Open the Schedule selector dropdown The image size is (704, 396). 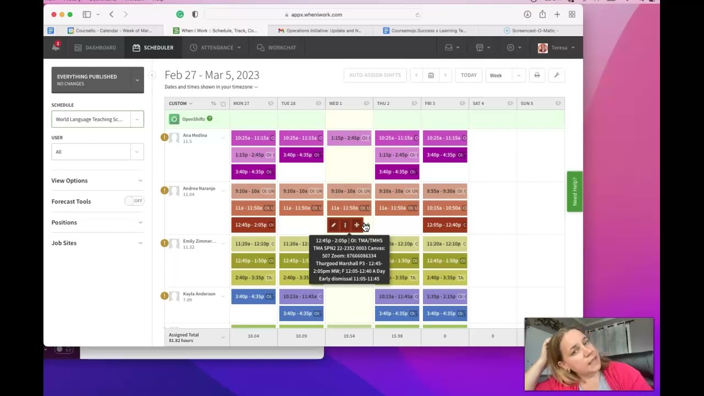pyautogui.click(x=97, y=119)
